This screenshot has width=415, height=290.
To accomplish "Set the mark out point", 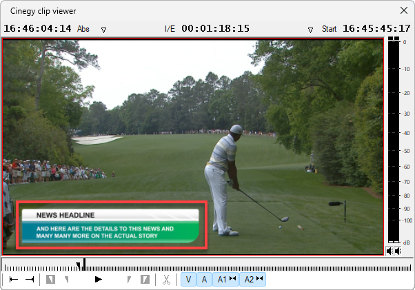I will pos(145,279).
